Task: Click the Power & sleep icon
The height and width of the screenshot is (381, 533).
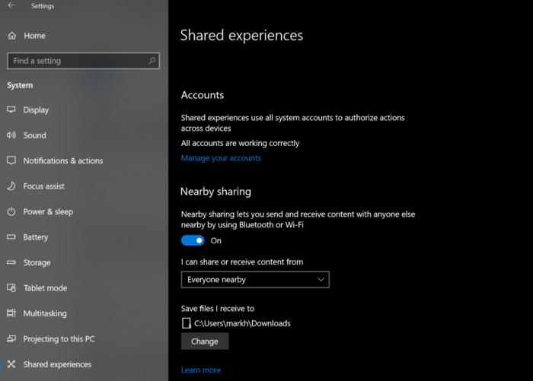Action: [x=11, y=211]
